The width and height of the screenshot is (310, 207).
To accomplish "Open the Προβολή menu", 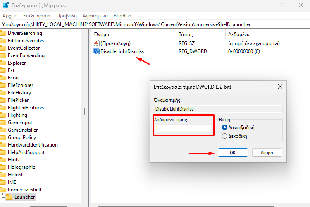I will point(67,16).
